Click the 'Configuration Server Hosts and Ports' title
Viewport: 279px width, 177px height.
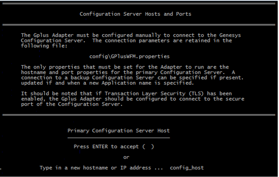(135, 14)
